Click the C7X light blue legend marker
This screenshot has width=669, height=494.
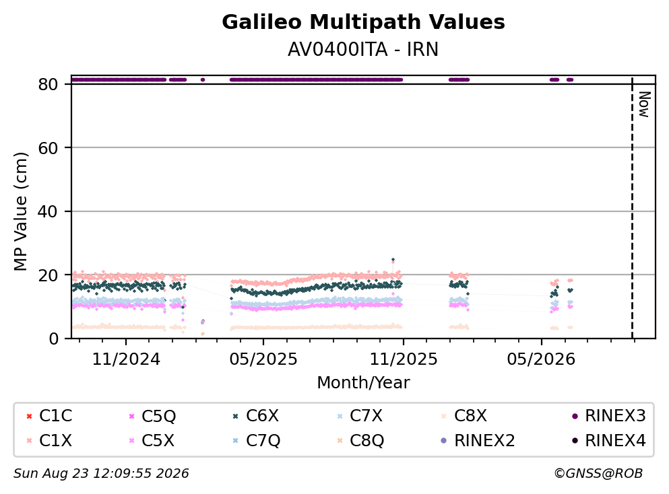pyautogui.click(x=340, y=416)
